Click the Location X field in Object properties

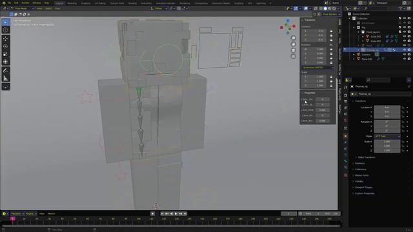coord(387,108)
